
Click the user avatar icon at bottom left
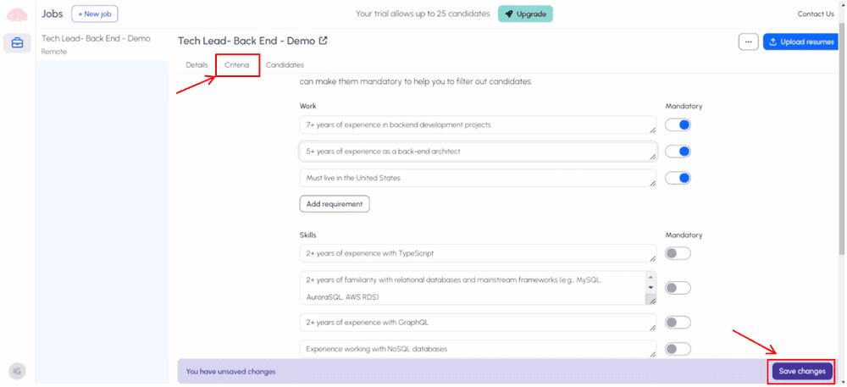[x=17, y=370]
